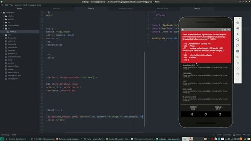Open the Help menu
The width and height of the screenshot is (251, 141).
(39, 5)
